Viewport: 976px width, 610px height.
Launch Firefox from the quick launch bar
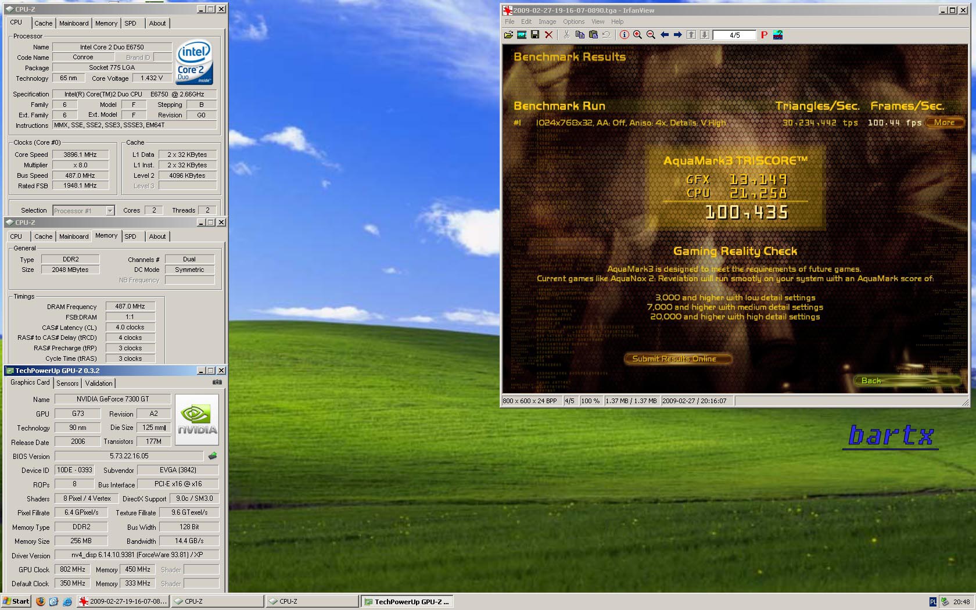40,601
